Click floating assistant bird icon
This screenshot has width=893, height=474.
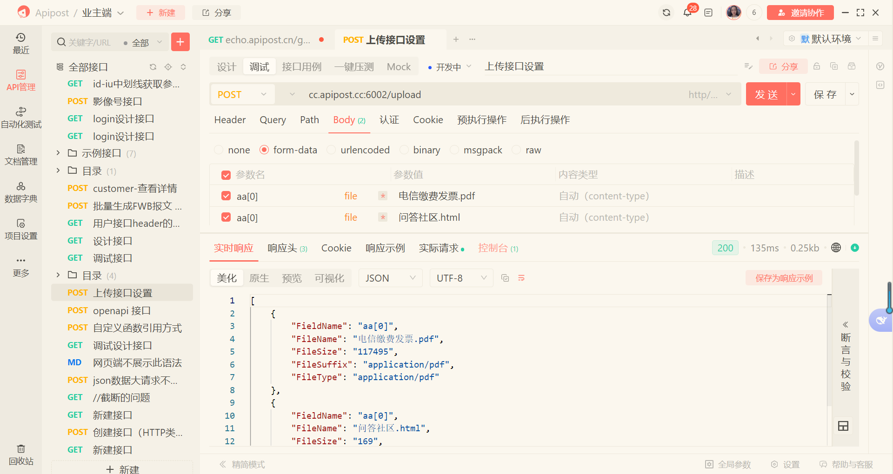(880, 320)
